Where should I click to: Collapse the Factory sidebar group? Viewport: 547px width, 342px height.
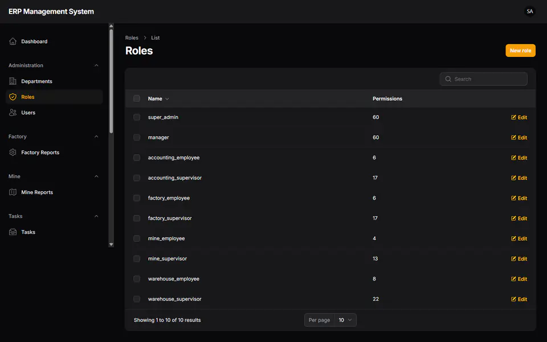coord(96,137)
